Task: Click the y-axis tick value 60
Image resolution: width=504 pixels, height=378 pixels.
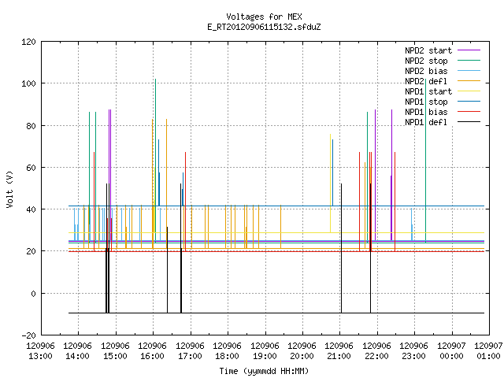Action: pos(31,168)
